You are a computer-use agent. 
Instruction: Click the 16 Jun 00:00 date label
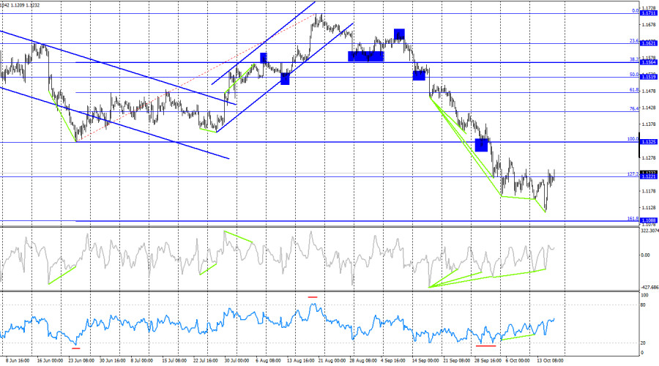pos(50,361)
